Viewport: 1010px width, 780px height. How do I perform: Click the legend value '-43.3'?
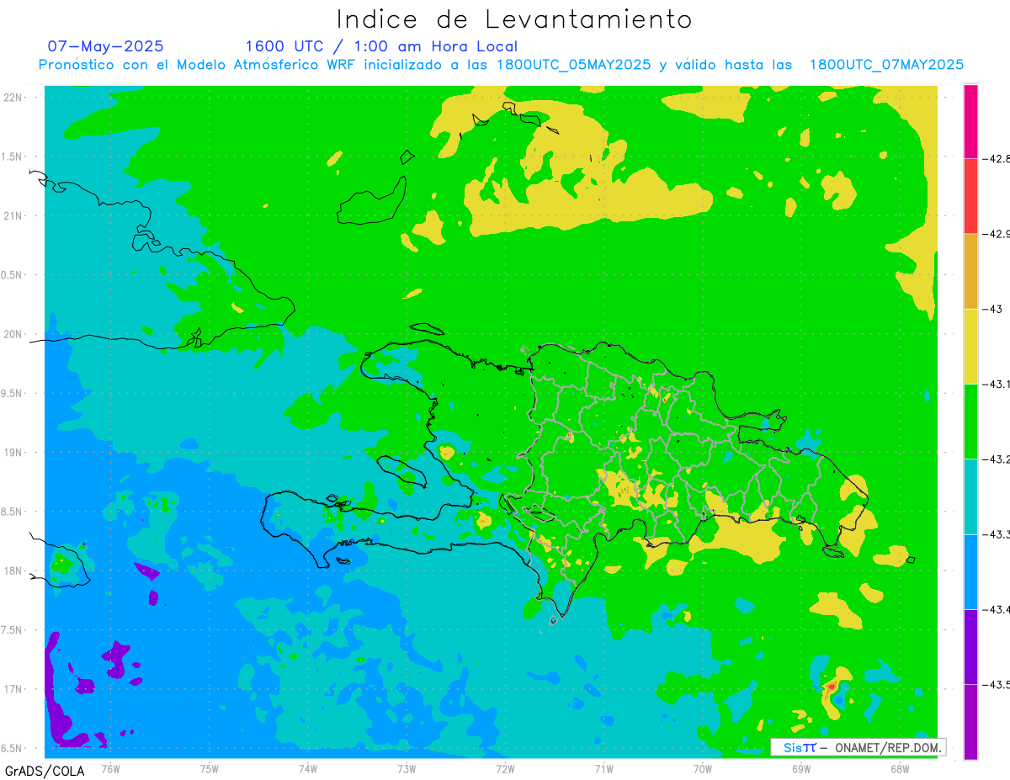pos(997,534)
